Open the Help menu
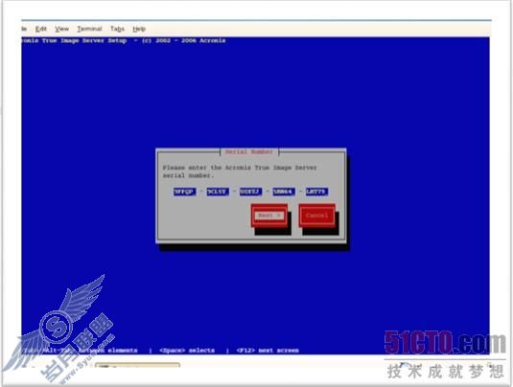The width and height of the screenshot is (513, 387). click(x=139, y=29)
